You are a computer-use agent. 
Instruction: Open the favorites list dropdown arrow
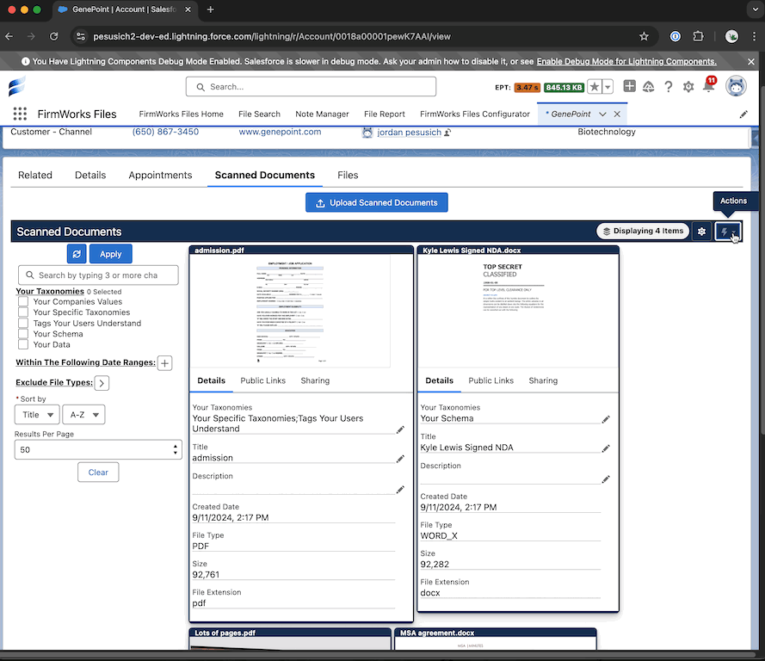pos(608,87)
